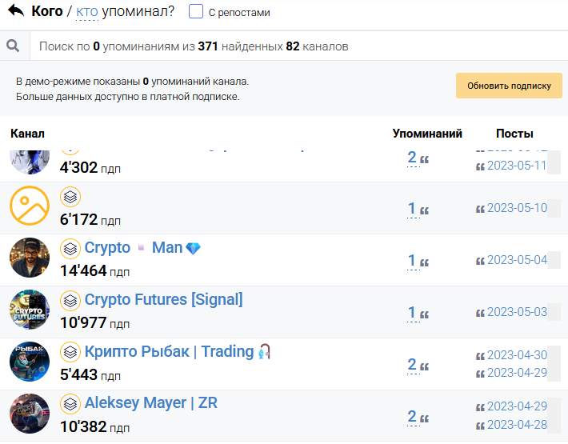Expand mentions count for Крипто Рыбак
The image size is (568, 444).
pos(412,364)
